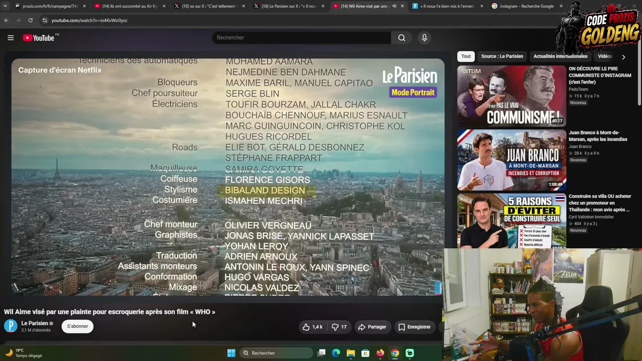Launch Firefox from the taskbar
This screenshot has width=642, height=361.
(x=380, y=353)
